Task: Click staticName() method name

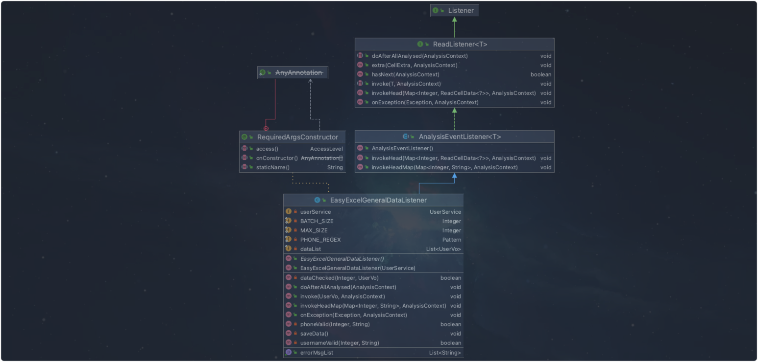Action: [273, 167]
